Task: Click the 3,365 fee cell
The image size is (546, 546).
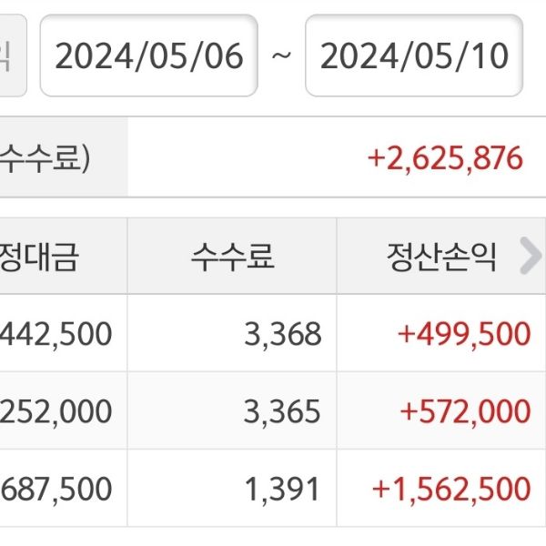Action: (283, 412)
